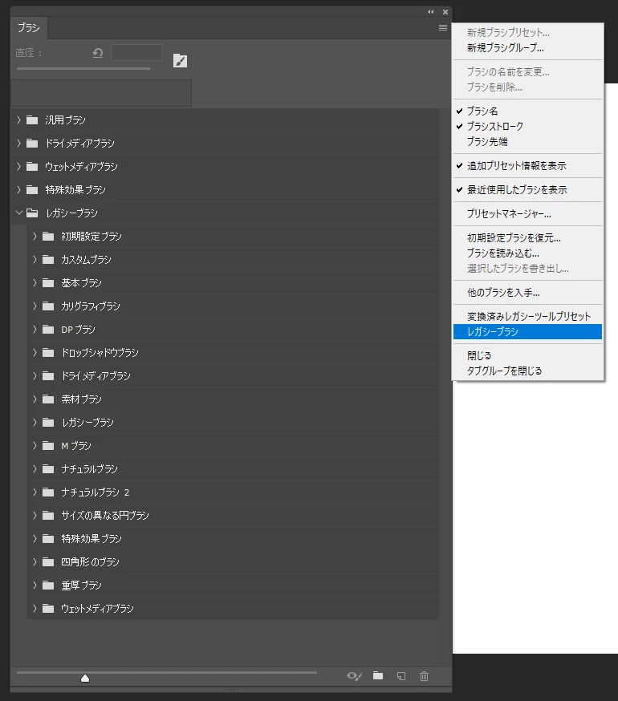Viewport: 618px width, 701px height.
Task: Expand the top-level ウェットメディアブラシ group chevron
Action: [18, 166]
